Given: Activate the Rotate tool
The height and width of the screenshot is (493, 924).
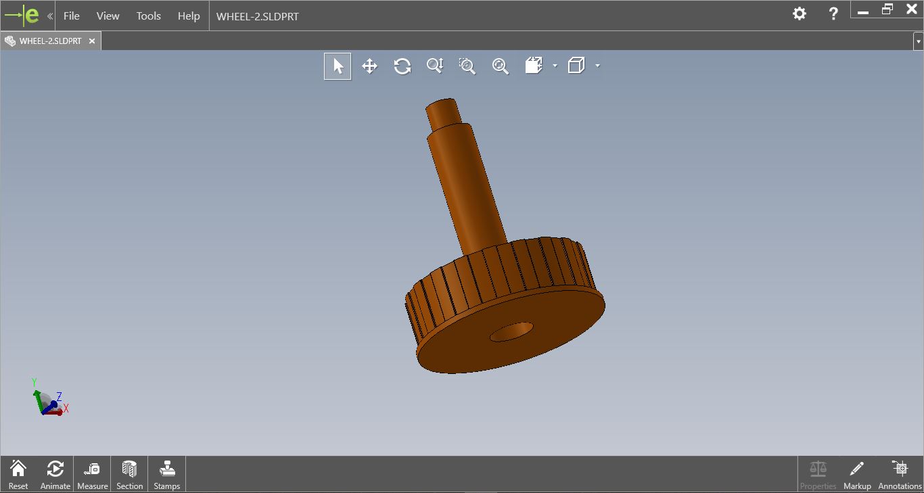Looking at the screenshot, I should [402, 66].
